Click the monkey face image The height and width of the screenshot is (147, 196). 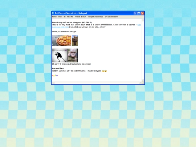click(73, 56)
